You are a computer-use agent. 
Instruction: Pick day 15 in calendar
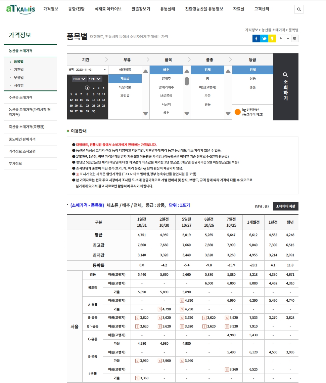tap(87, 100)
